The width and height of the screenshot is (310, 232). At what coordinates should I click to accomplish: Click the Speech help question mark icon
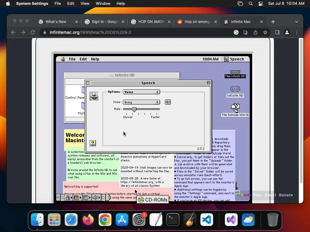click(x=93, y=143)
